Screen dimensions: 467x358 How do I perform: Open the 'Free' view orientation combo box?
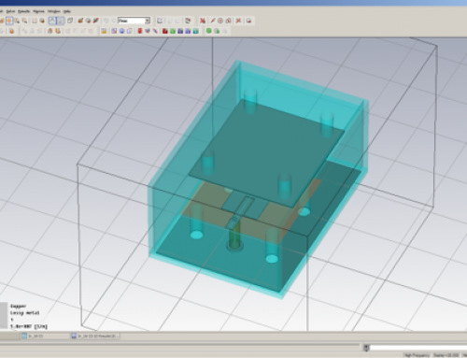134,21
